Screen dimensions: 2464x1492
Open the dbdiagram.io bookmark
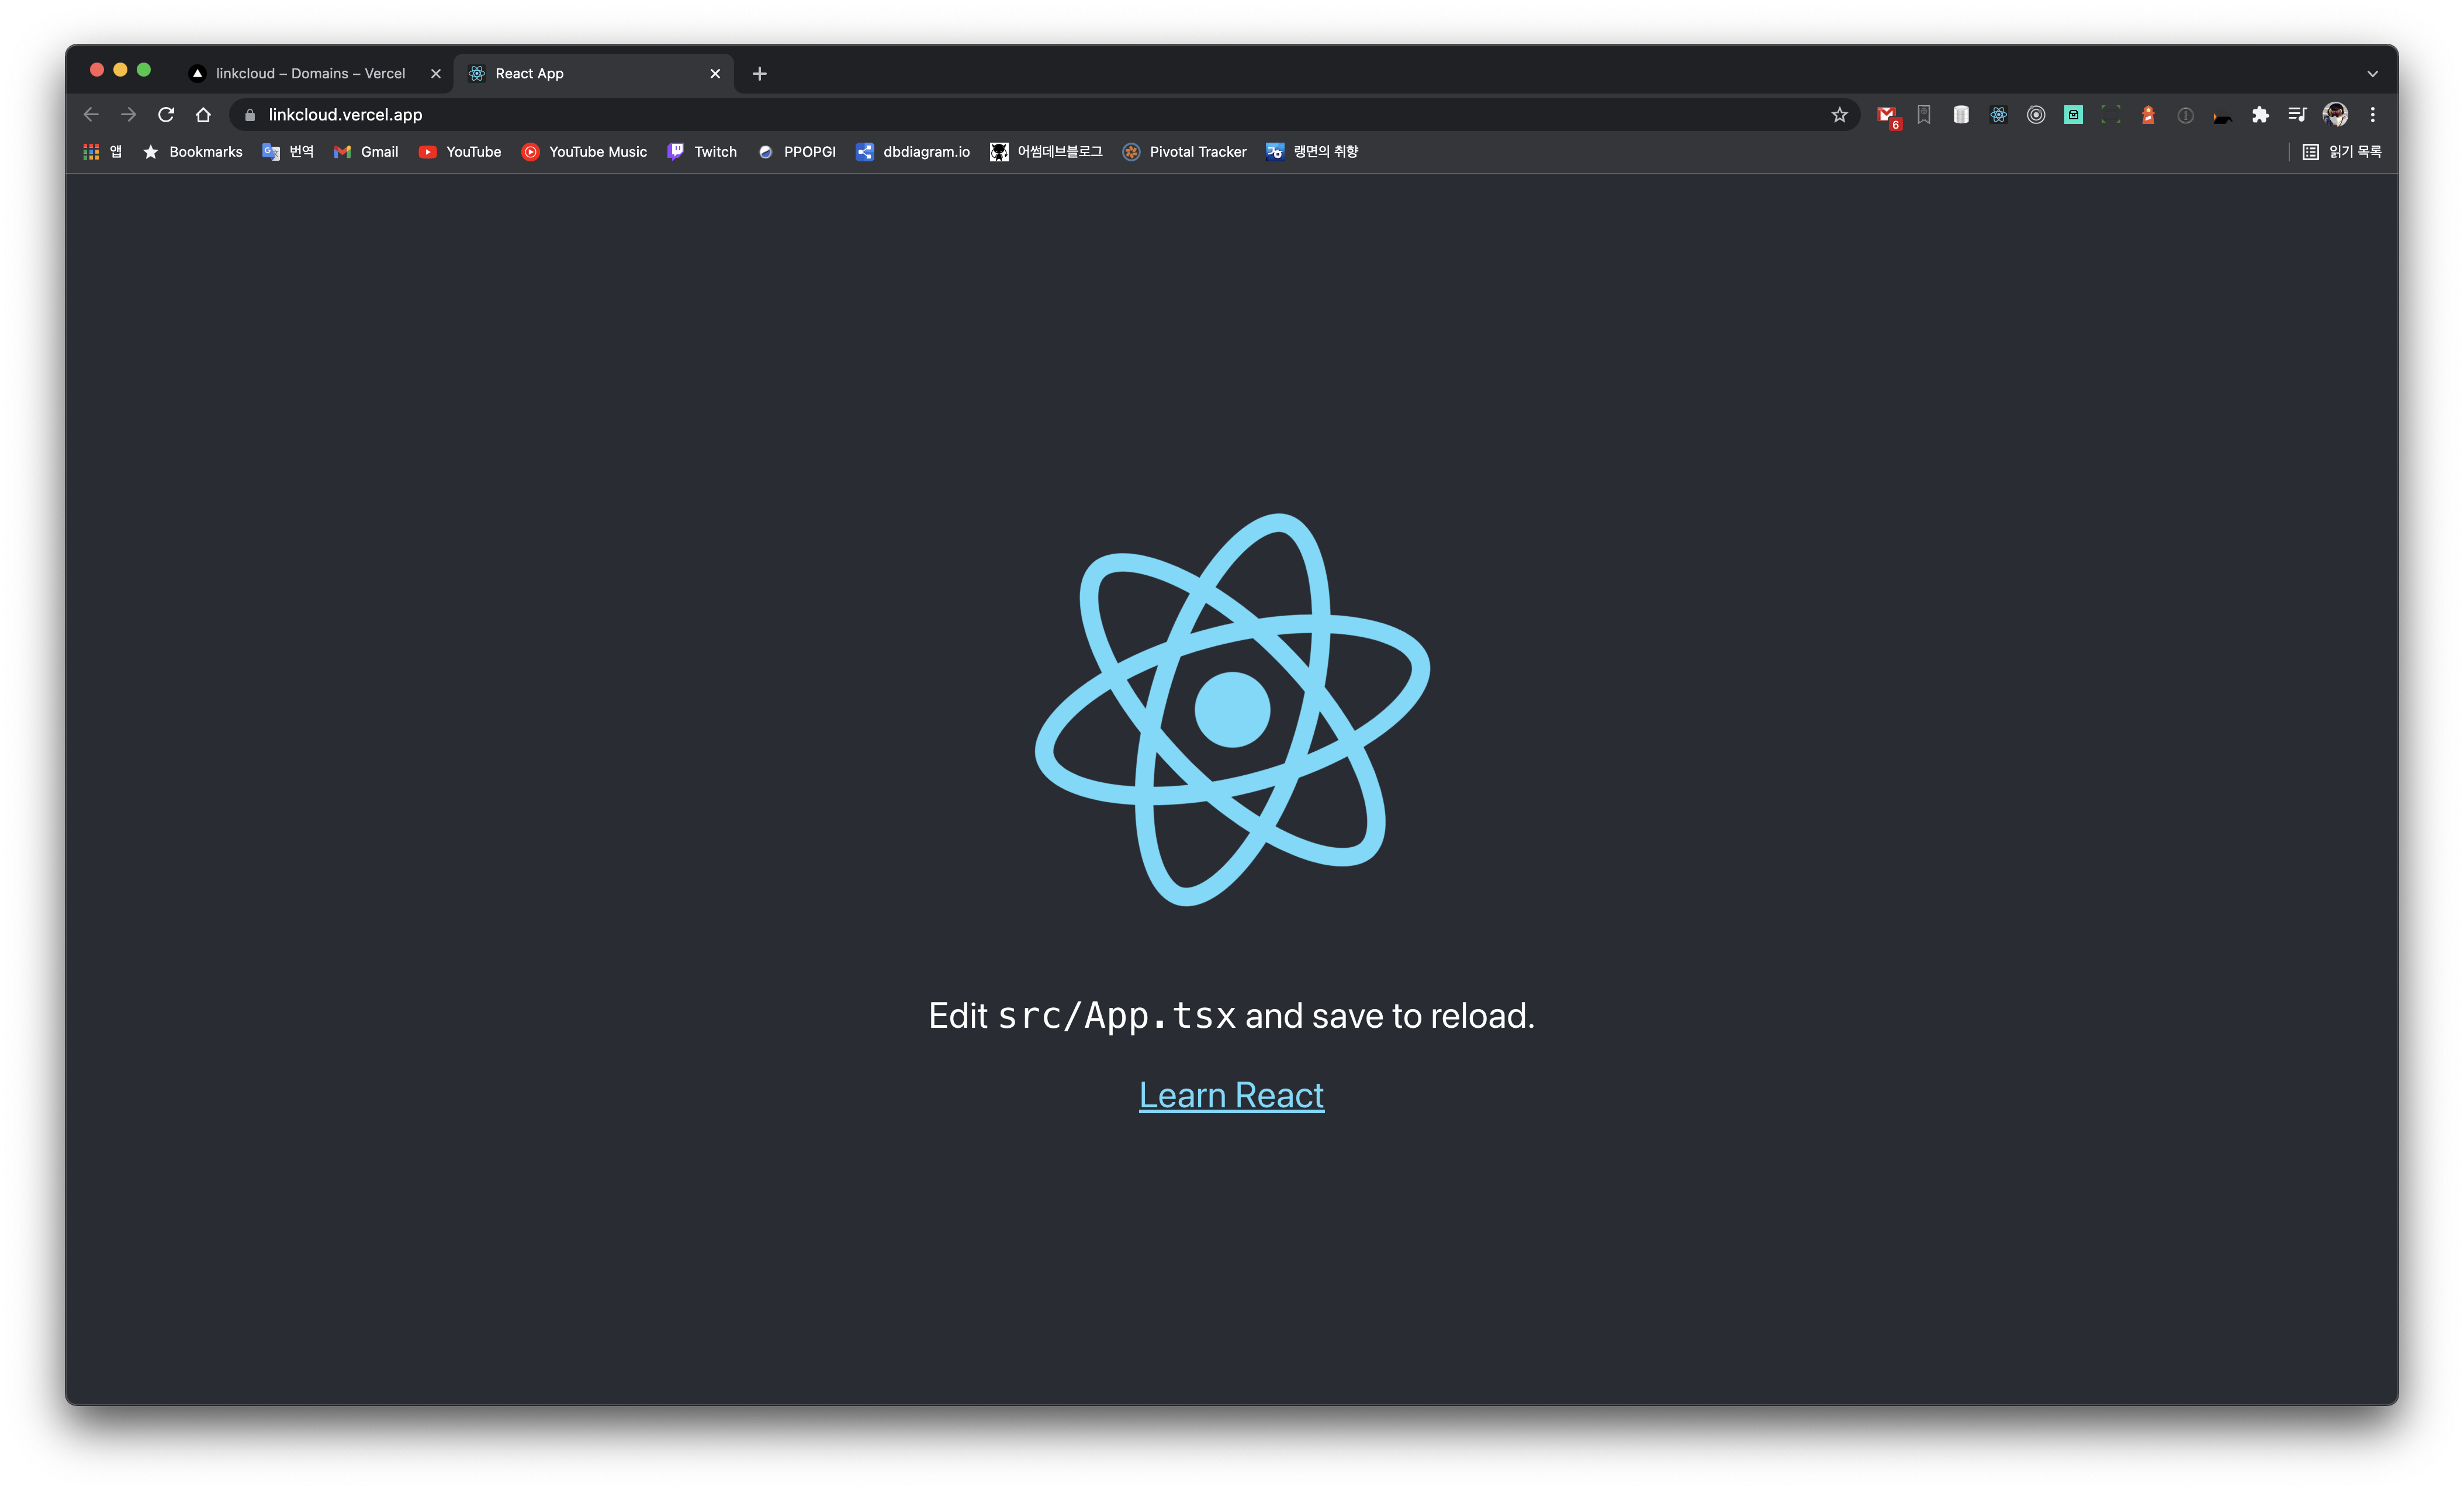pyautogui.click(x=913, y=152)
